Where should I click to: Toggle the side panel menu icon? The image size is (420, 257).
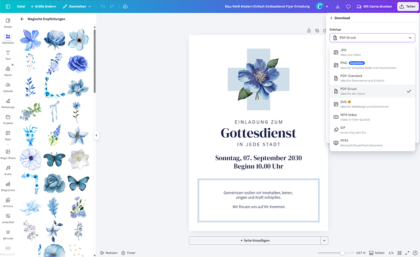(8, 7)
